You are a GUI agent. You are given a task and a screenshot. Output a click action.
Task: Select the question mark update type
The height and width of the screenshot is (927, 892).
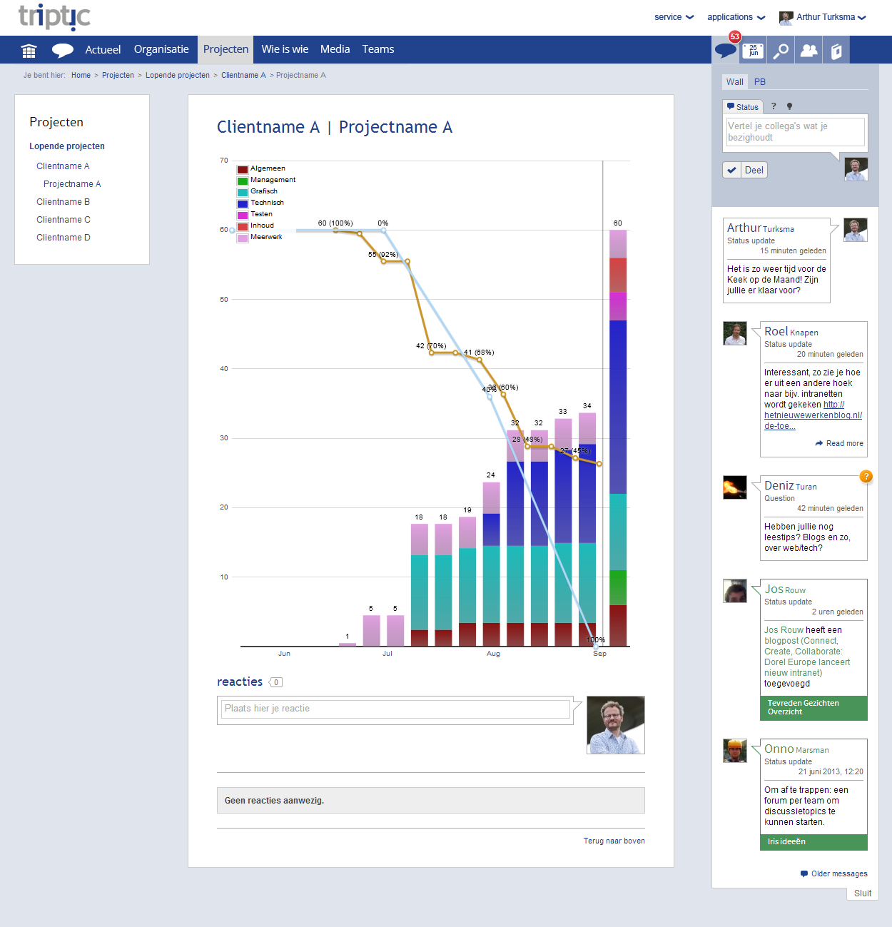[x=774, y=106]
